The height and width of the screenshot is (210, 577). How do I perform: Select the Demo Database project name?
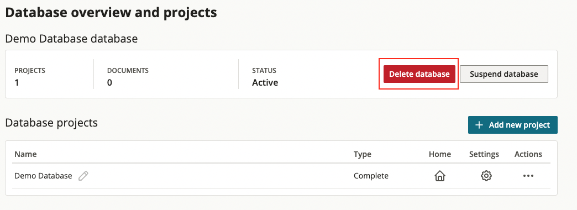43,176
